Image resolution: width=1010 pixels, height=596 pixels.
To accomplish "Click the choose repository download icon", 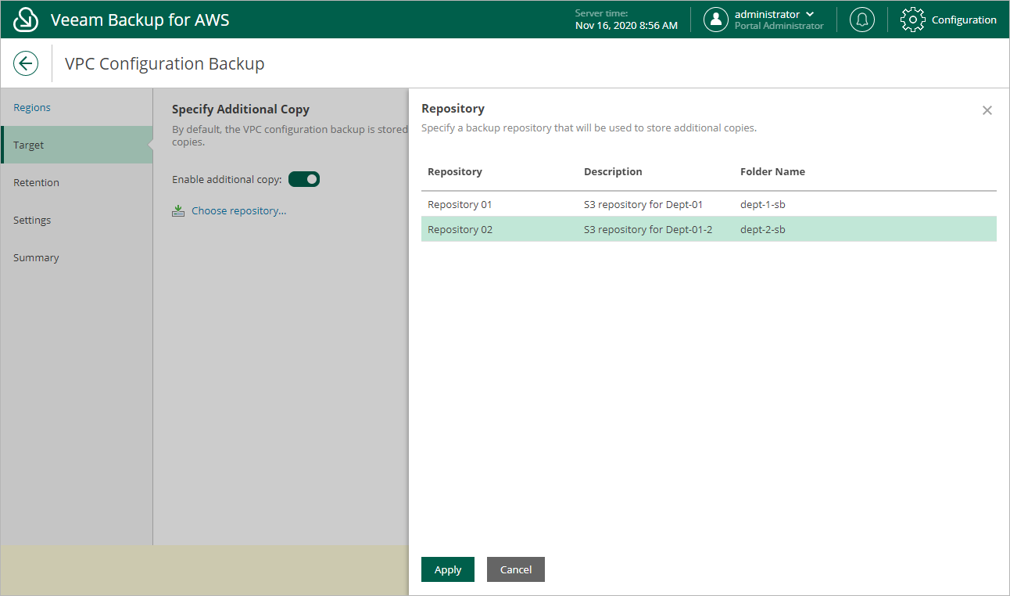I will (178, 210).
